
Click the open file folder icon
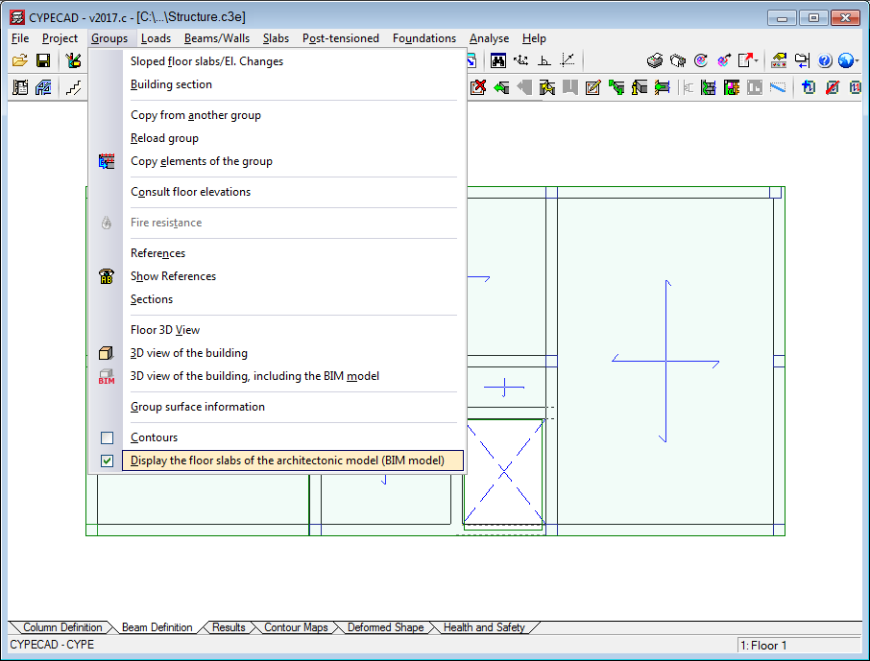(x=19, y=60)
